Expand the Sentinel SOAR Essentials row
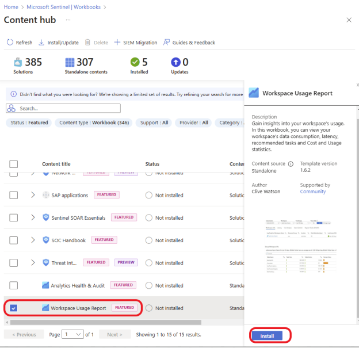359x348 pixels. point(33,217)
